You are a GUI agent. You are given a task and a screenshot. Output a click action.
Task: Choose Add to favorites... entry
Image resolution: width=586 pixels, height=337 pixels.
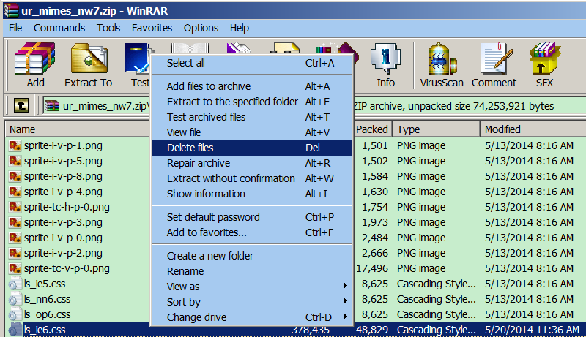[252, 232]
